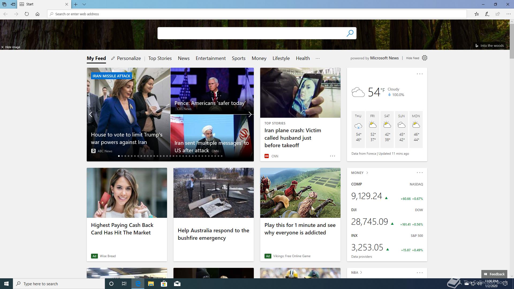Select MON forecast column
This screenshot has width=514, height=289.
[416, 129]
